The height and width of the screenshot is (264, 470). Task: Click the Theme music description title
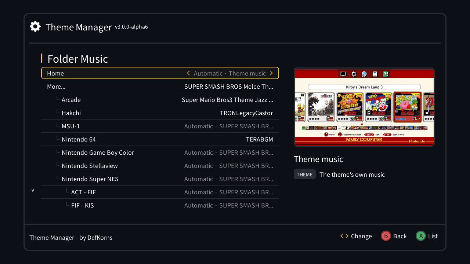318,159
